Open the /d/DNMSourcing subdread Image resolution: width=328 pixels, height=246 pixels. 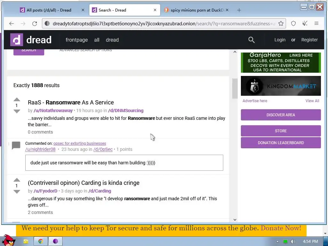pyautogui.click(x=126, y=111)
